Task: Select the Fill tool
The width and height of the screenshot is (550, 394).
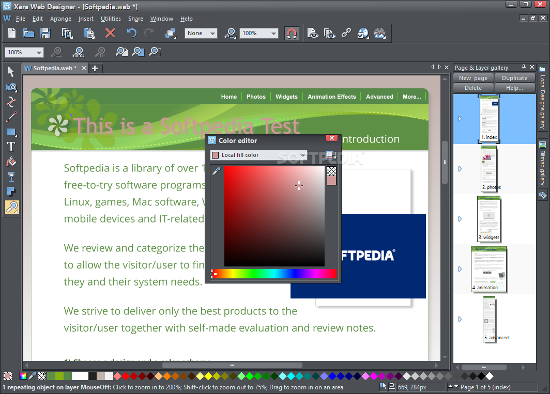Action: [11, 162]
